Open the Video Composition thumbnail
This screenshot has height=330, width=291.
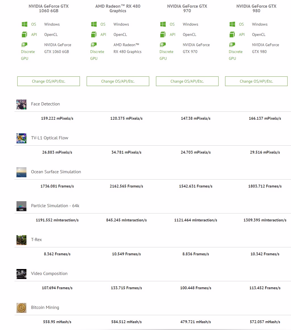click(x=21, y=274)
